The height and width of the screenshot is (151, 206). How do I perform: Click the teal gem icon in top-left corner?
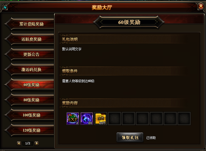(x=5, y=7)
